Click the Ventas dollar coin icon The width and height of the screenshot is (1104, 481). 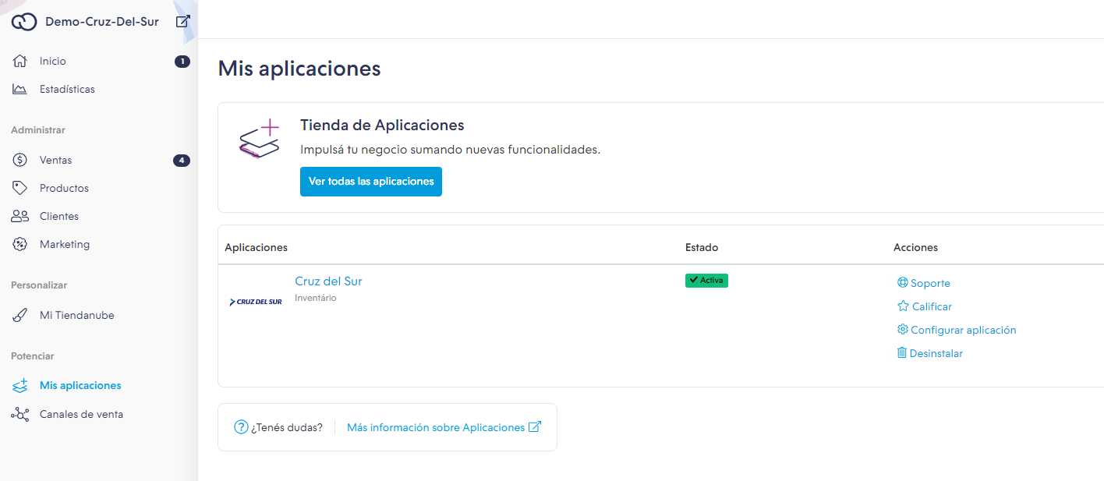click(20, 160)
